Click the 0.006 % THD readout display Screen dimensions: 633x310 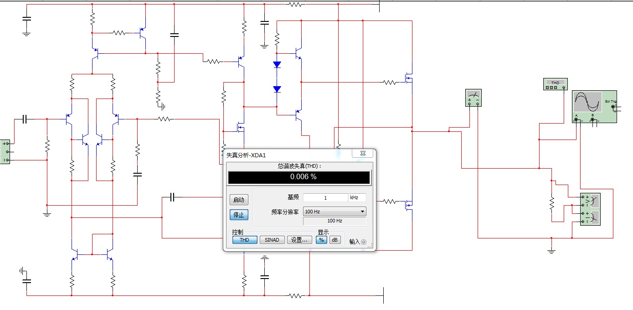point(299,177)
